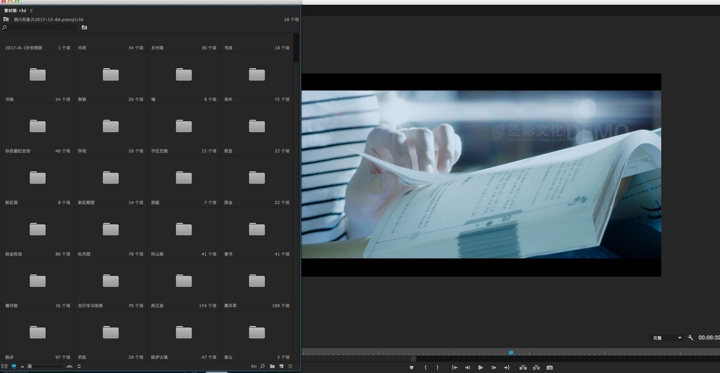Add a marker in Program monitor
Screen dimensions: 720x373
(x=411, y=368)
